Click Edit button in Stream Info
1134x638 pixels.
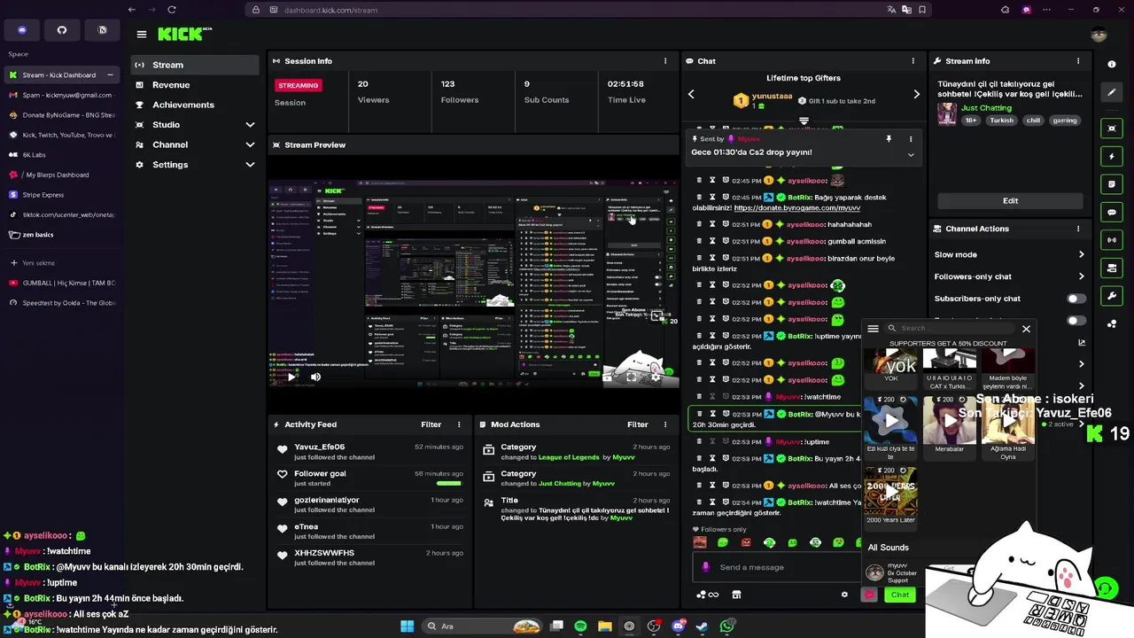click(x=1010, y=201)
